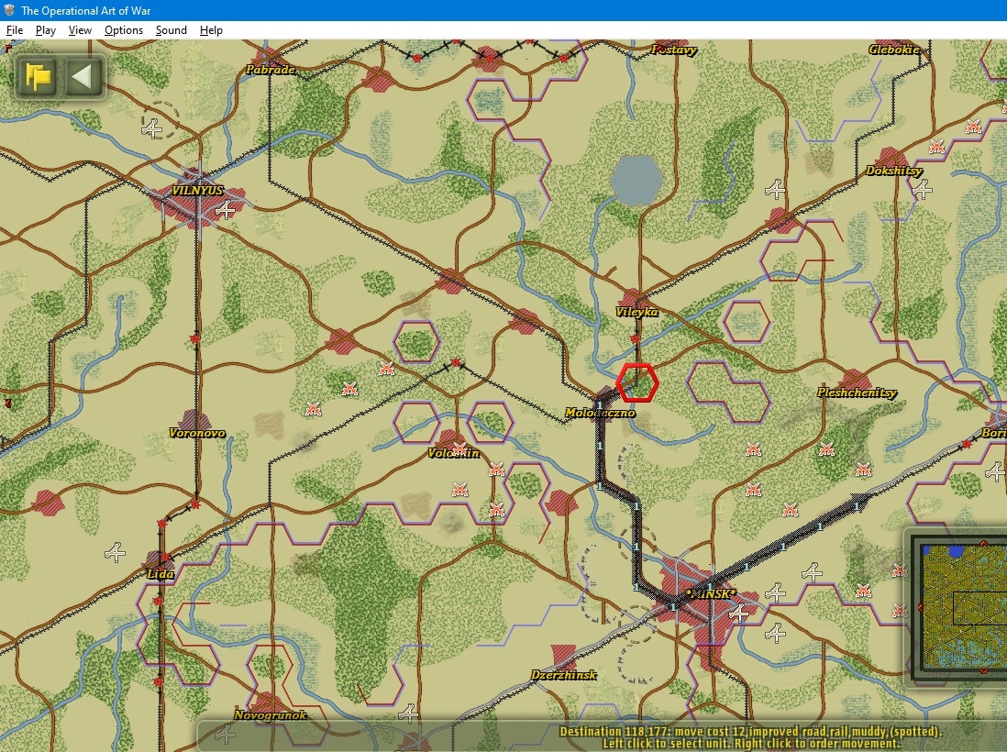The image size is (1007, 752).
Task: Click the Pabrade town label
Action: pos(271,70)
